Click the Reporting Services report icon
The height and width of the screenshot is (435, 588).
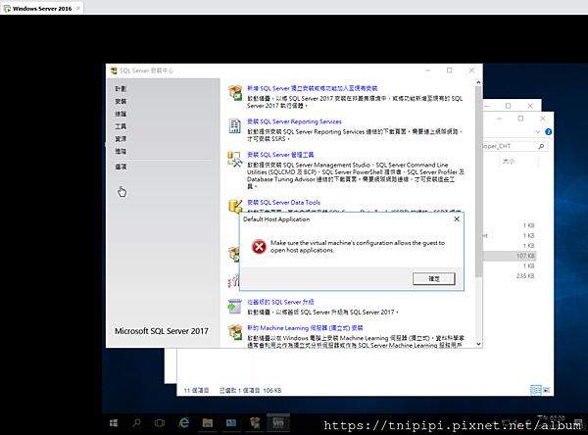235,125
